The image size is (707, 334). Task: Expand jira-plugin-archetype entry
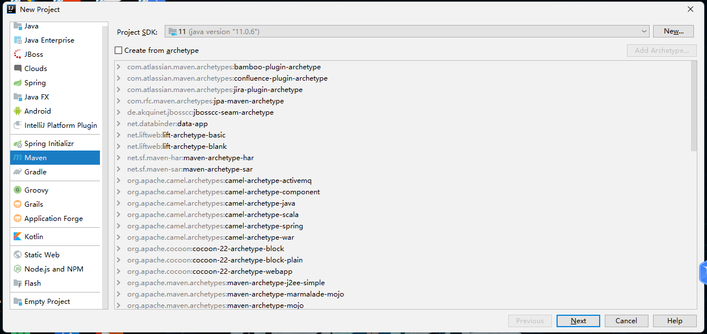coord(119,90)
